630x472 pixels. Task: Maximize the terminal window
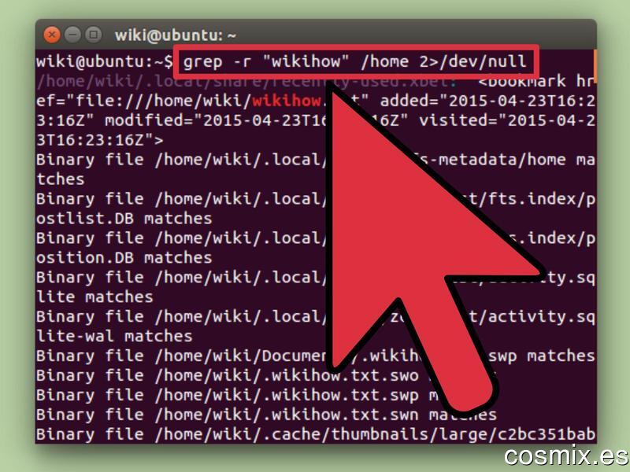click(x=94, y=35)
